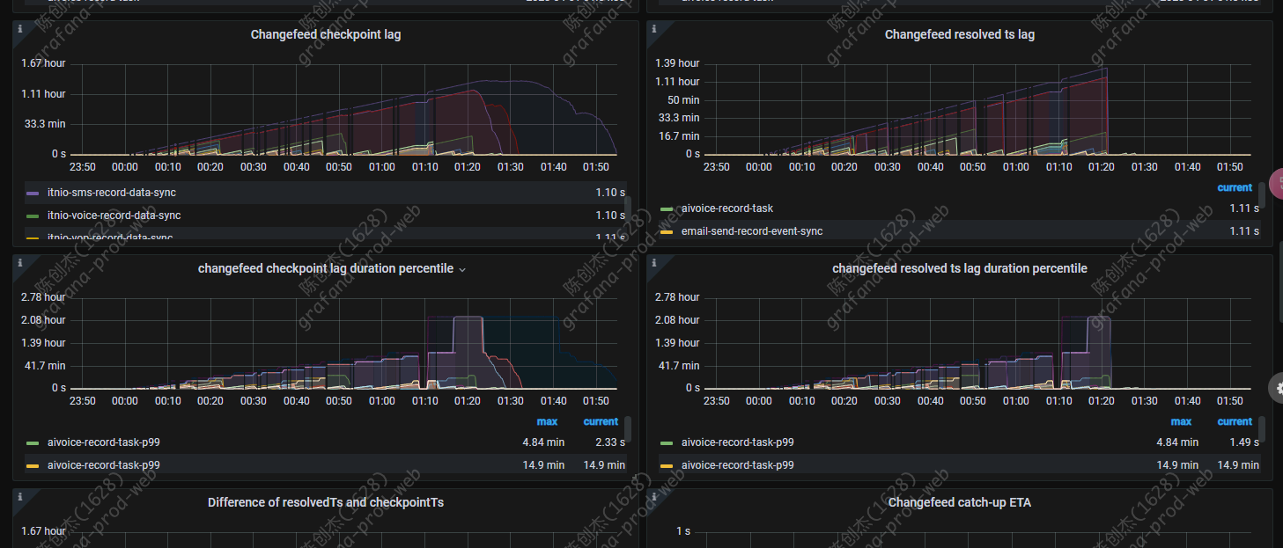Viewport: 1283px width, 548px height.
Task: Click info icon on Changefeed checkpoint lag panel
Action: (18, 29)
